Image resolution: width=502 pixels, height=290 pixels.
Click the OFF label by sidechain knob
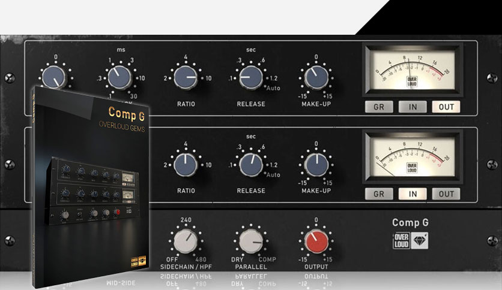pos(172,259)
